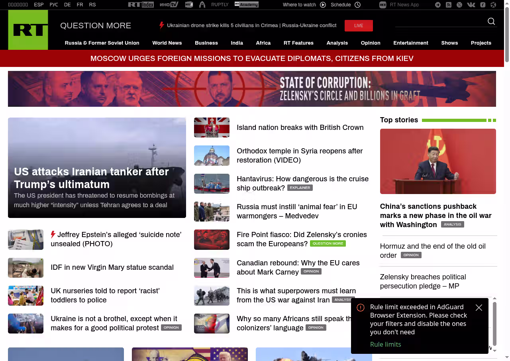
Task: Select the Opinion navigation item
Action: coord(371,43)
